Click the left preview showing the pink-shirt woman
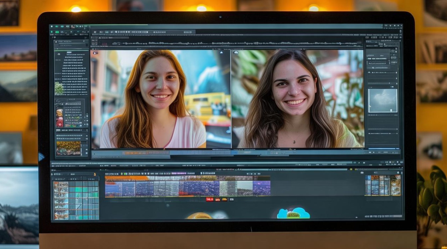 pos(160,99)
